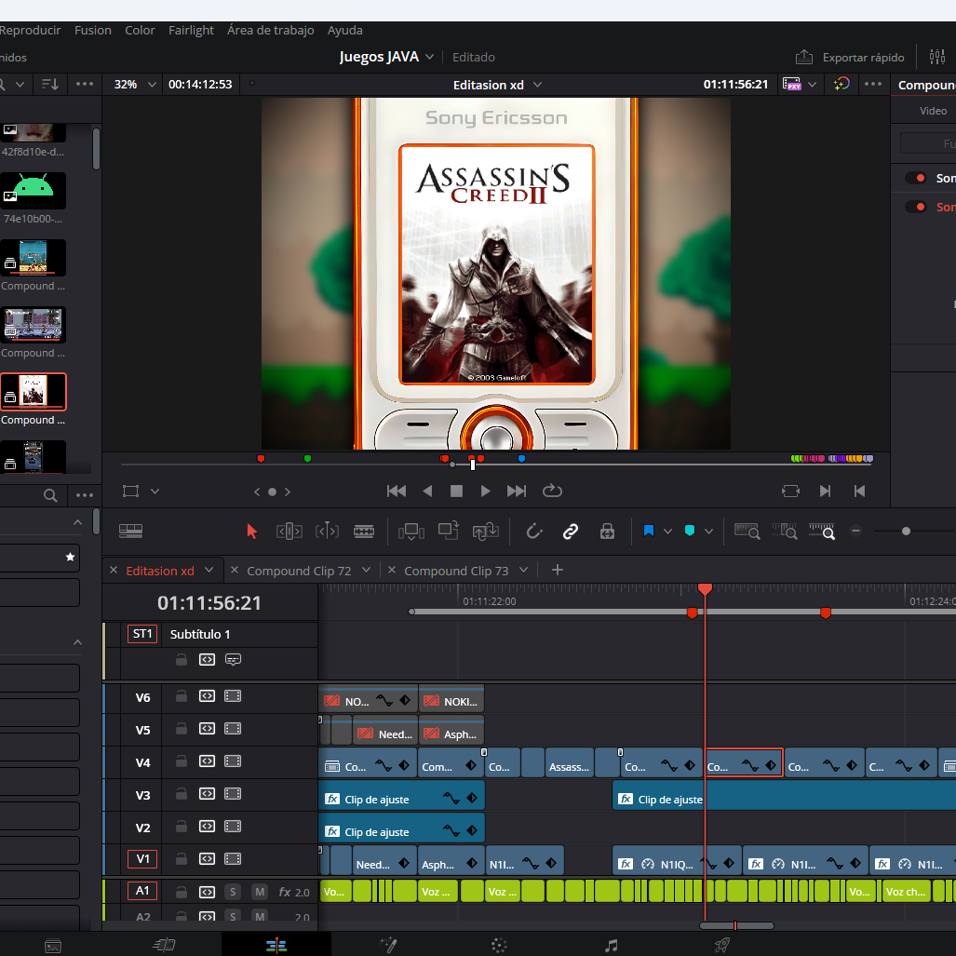Screen dimensions: 956x956
Task: Choose the Dynamic Trim Mode tool
Action: [327, 532]
